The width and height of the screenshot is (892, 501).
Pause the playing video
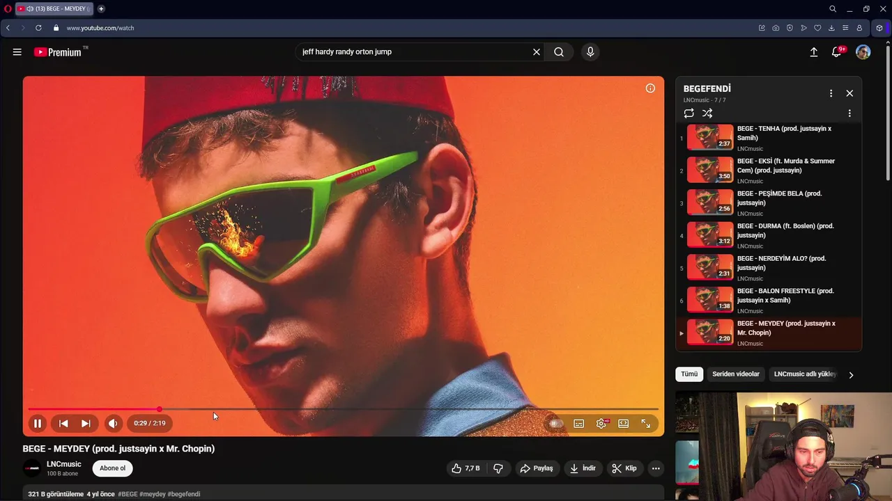(38, 423)
